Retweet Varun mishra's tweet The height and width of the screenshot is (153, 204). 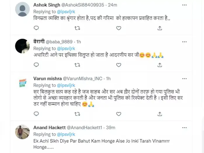click(x=78, y=114)
